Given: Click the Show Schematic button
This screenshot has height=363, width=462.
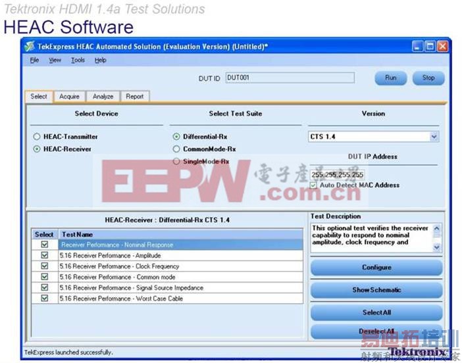Looking at the screenshot, I should 376,290.
